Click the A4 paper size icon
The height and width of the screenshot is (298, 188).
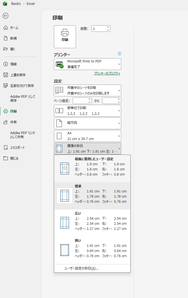[59, 136]
